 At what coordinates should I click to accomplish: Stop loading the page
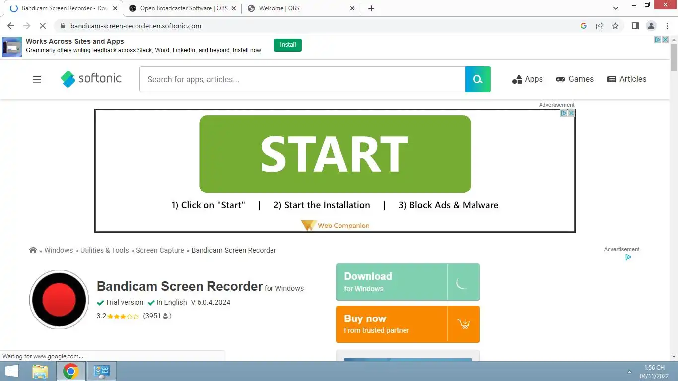[x=43, y=26]
